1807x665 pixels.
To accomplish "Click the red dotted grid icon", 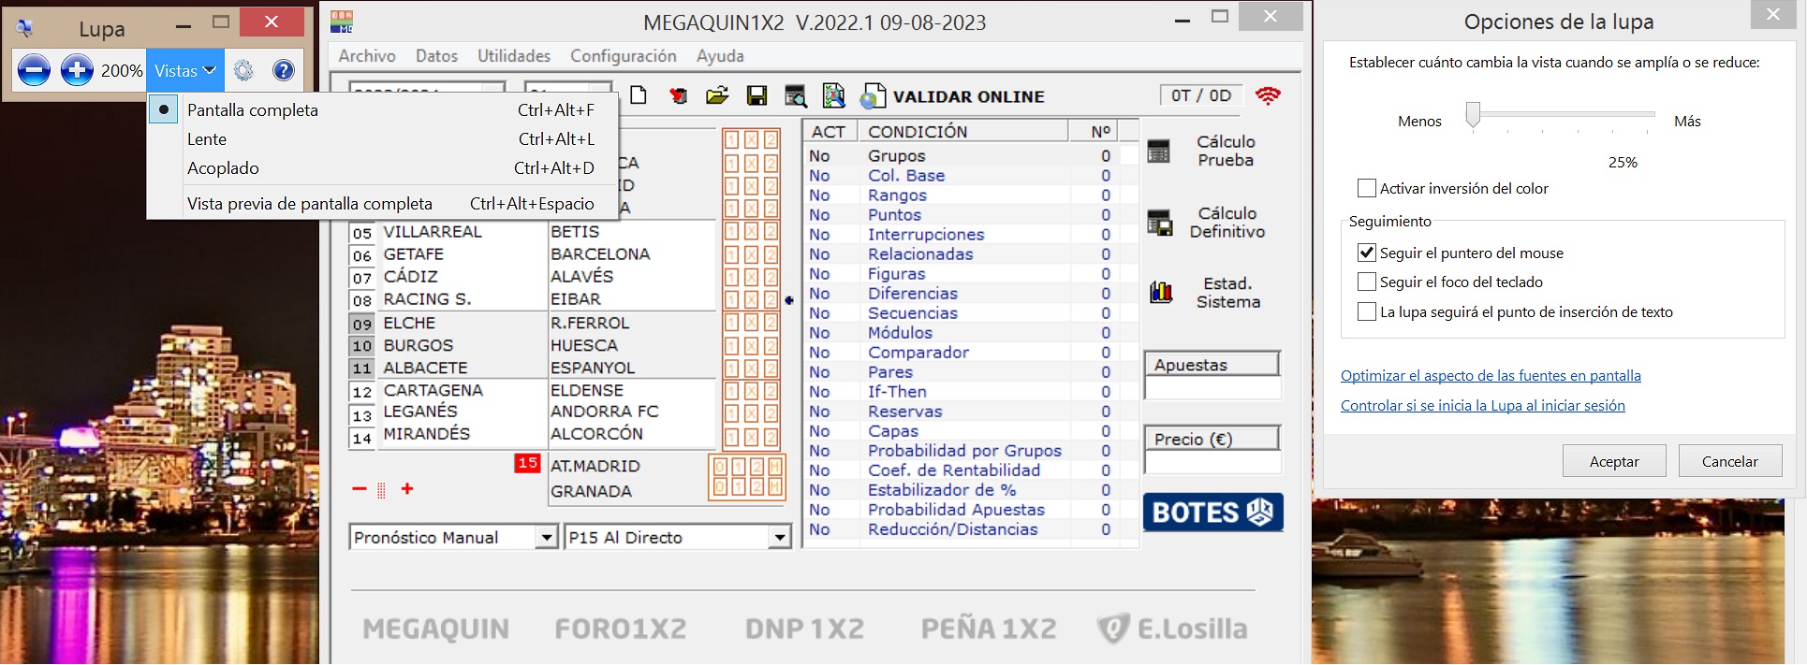I will point(381,490).
